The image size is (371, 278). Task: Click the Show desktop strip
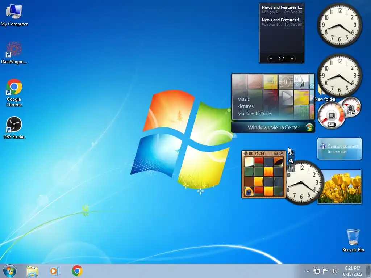(368, 271)
